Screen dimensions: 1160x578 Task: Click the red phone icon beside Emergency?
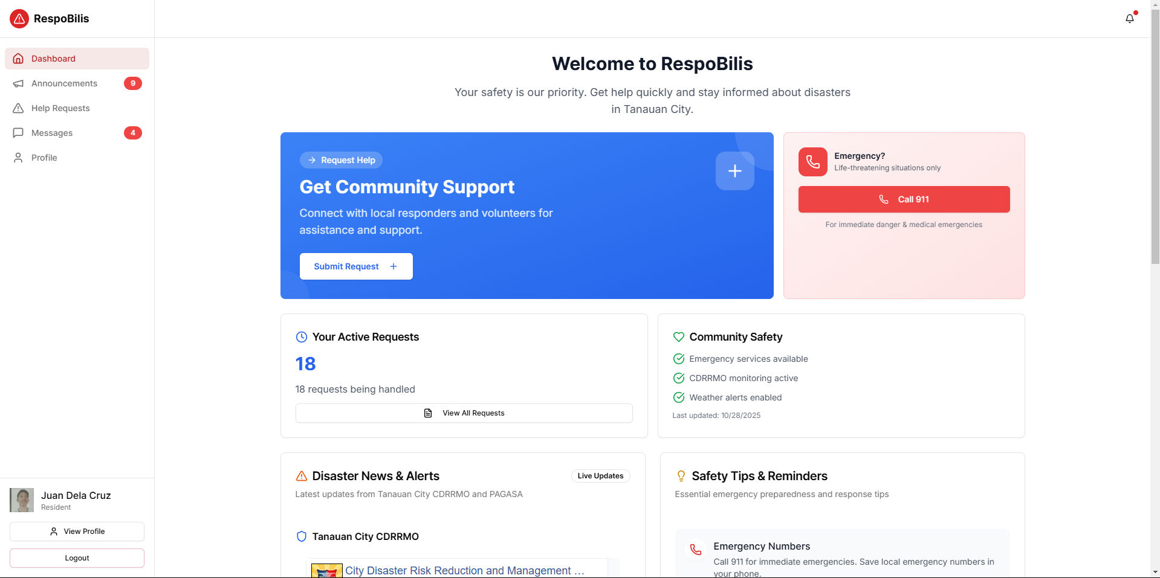tap(812, 162)
